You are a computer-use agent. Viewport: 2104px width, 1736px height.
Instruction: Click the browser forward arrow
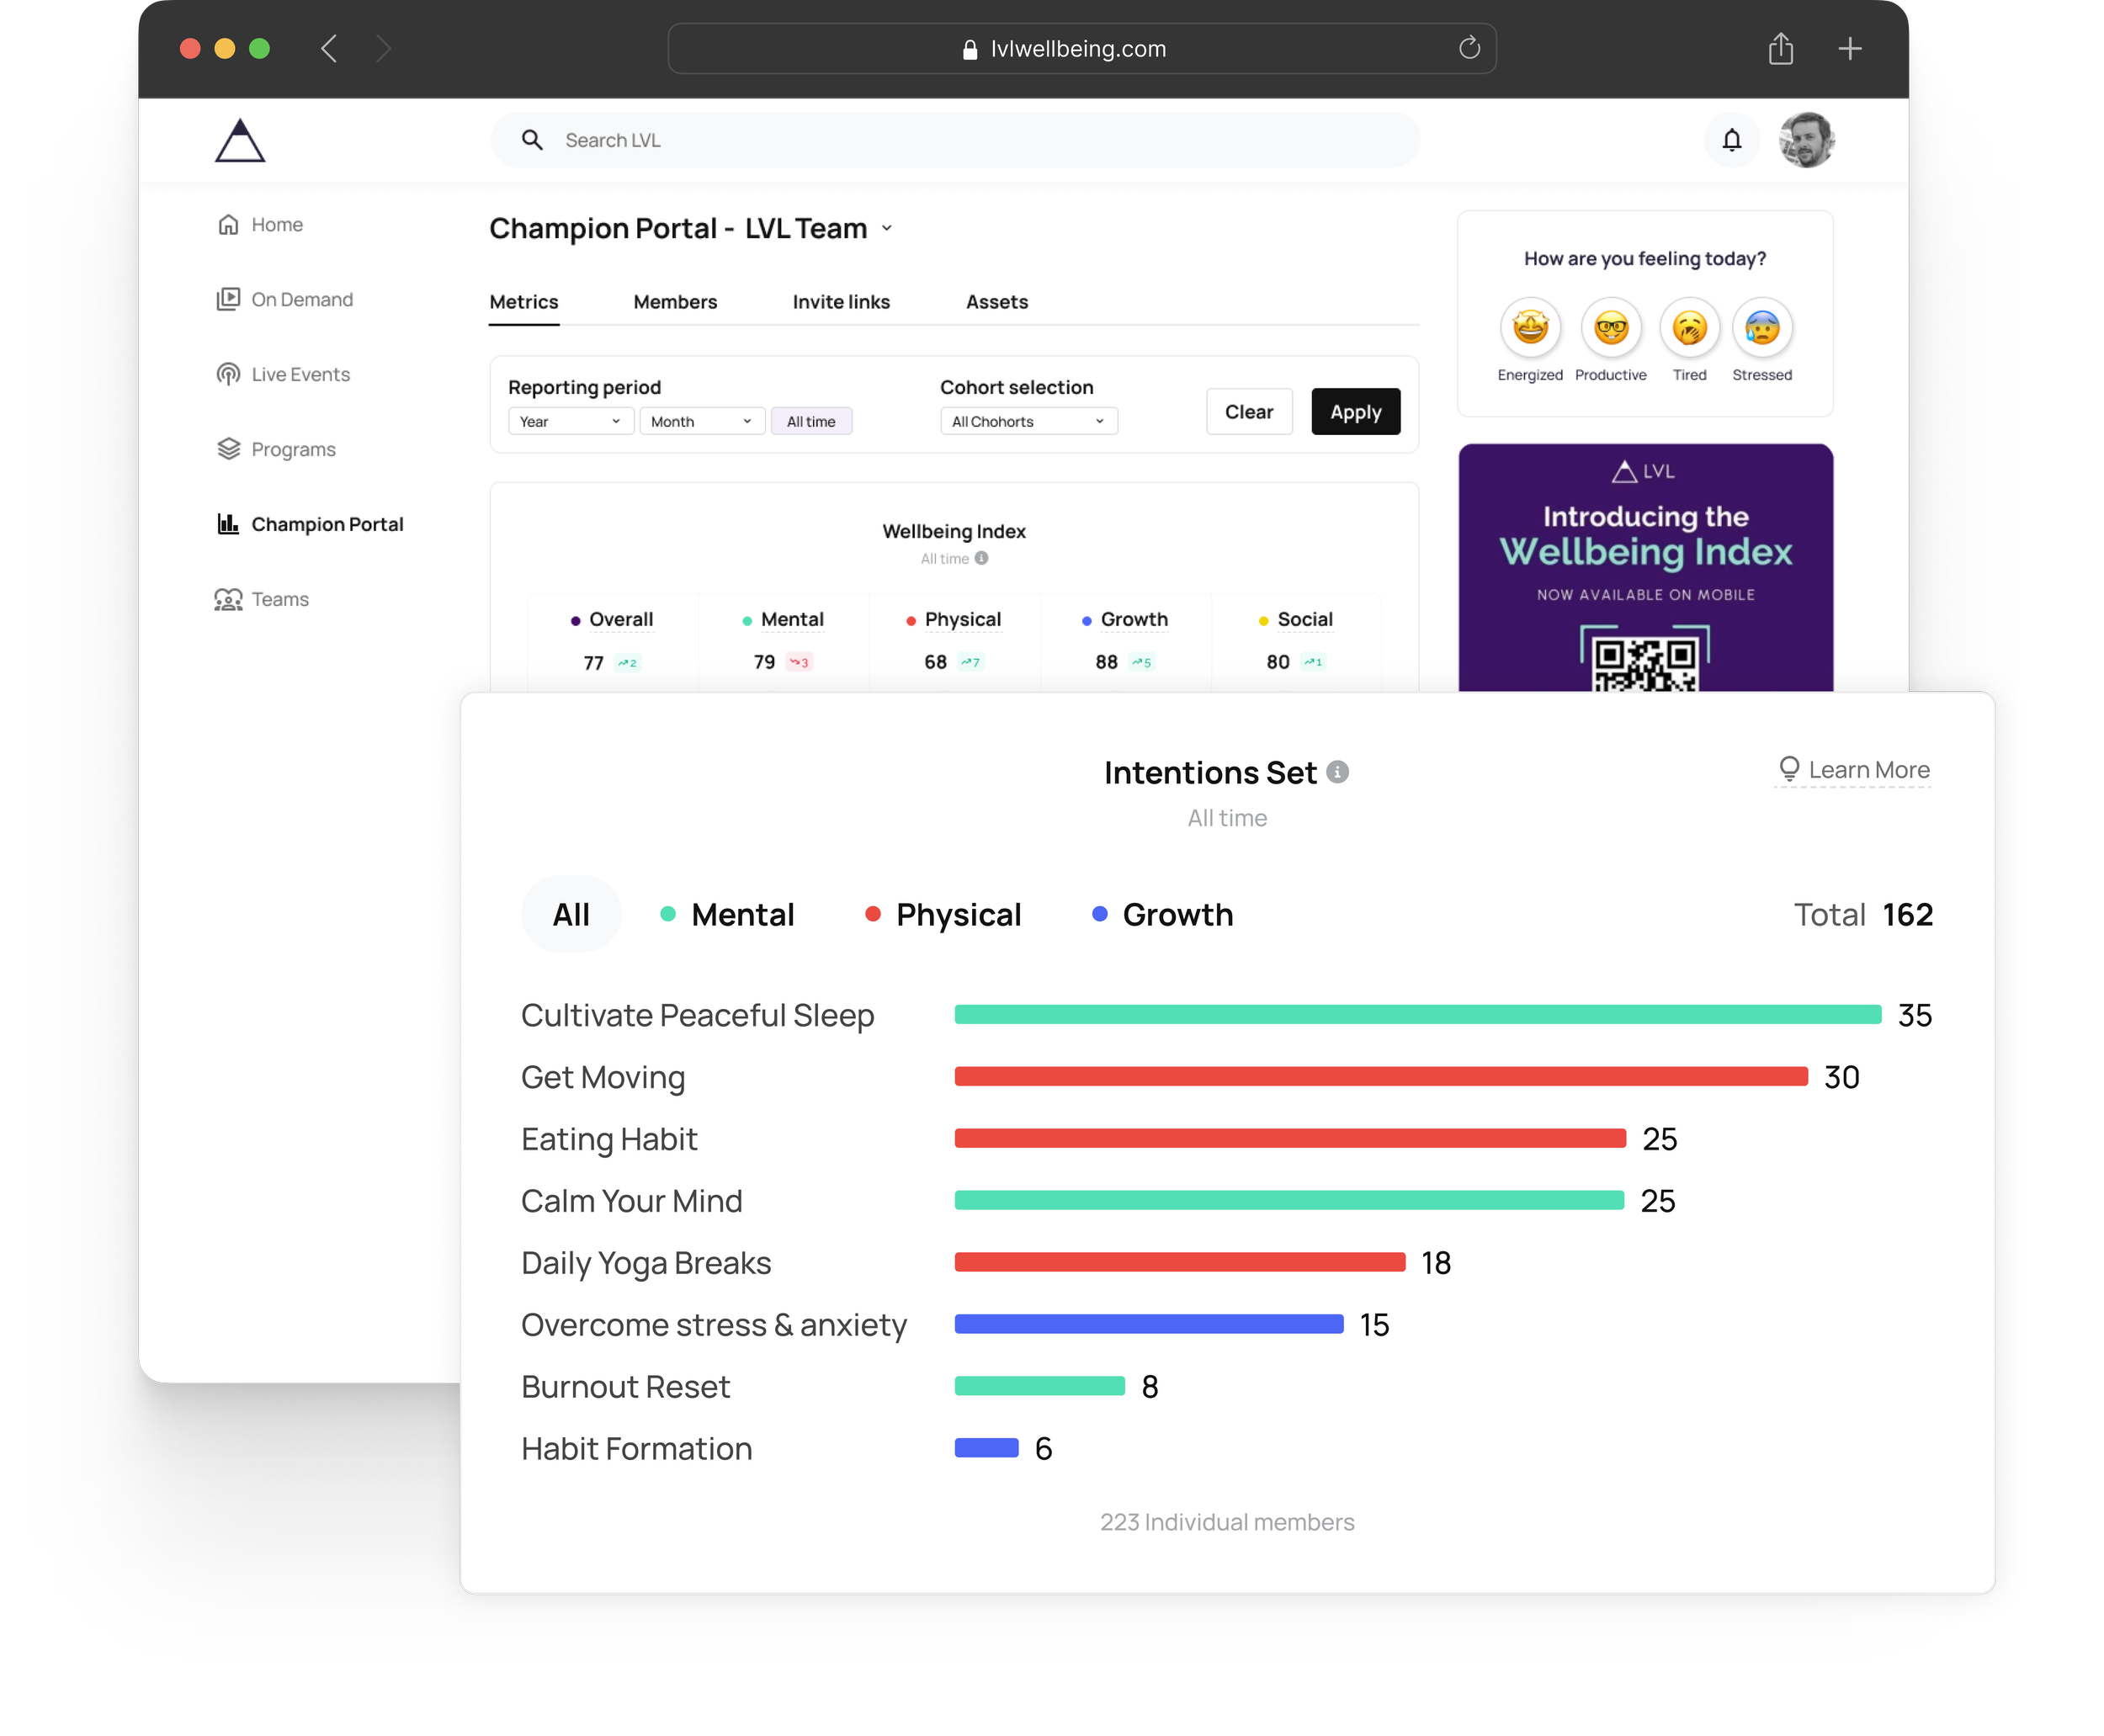[383, 48]
